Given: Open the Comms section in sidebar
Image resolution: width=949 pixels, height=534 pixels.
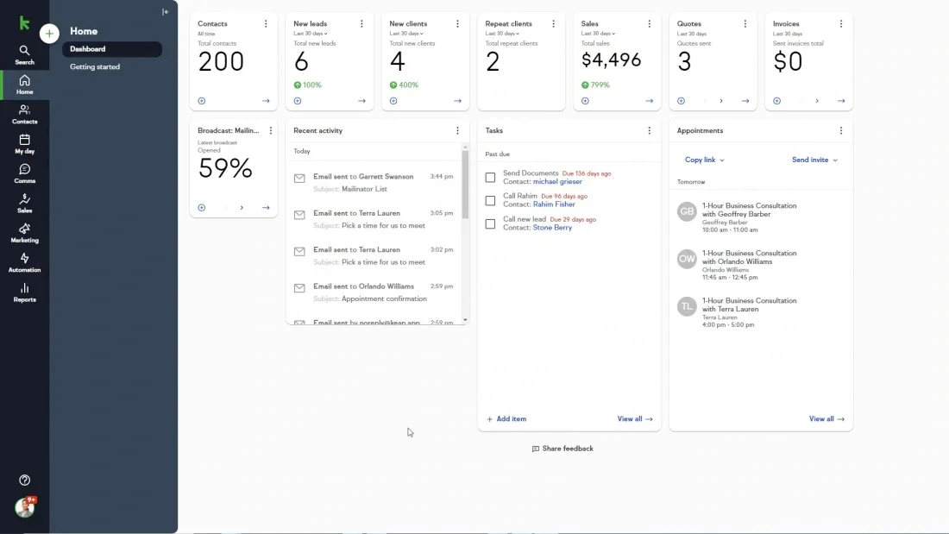Looking at the screenshot, I should 24,173.
